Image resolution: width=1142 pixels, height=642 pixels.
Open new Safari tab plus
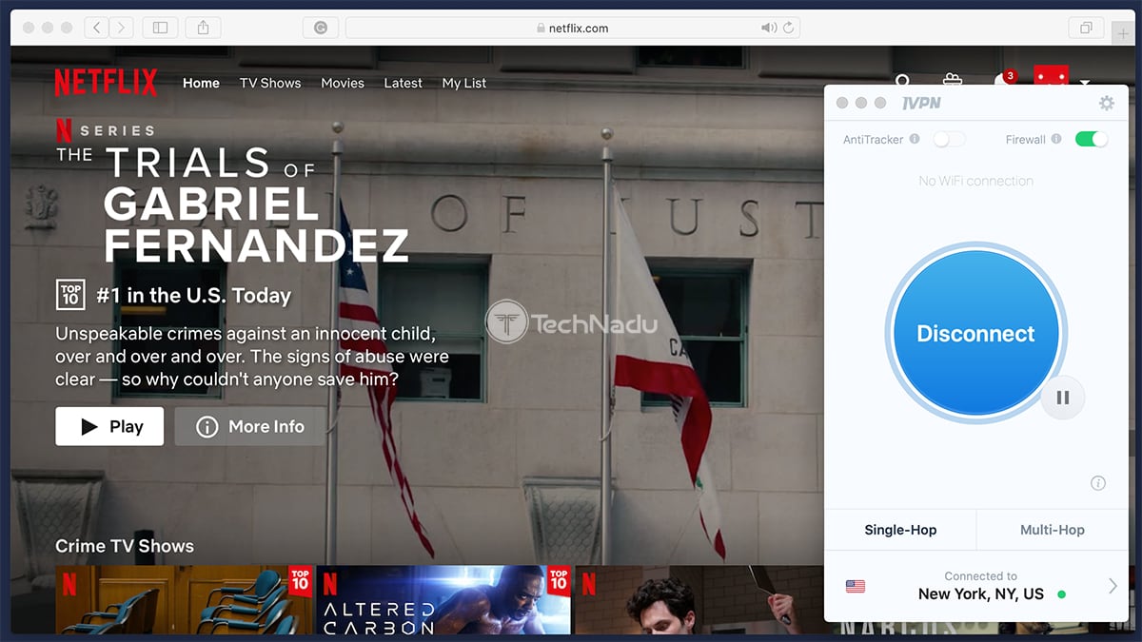(x=1124, y=33)
